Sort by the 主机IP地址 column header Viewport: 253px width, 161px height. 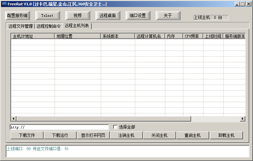click(x=32, y=36)
